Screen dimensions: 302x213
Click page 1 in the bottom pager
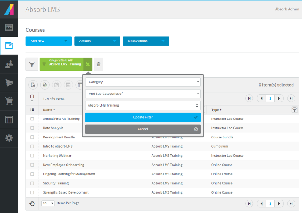[270, 204]
